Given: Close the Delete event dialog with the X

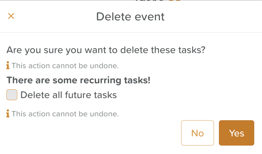Looking at the screenshot, I should [x=11, y=16].
